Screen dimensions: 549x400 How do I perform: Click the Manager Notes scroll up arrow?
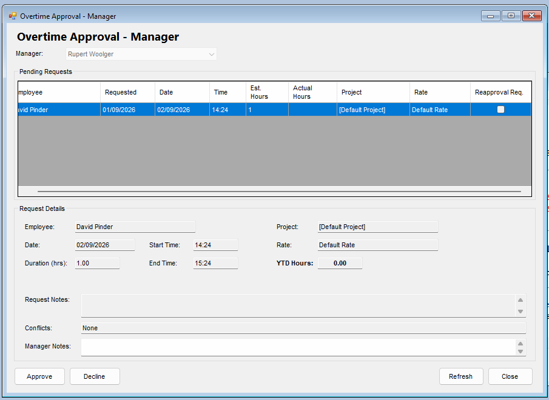coord(520,344)
